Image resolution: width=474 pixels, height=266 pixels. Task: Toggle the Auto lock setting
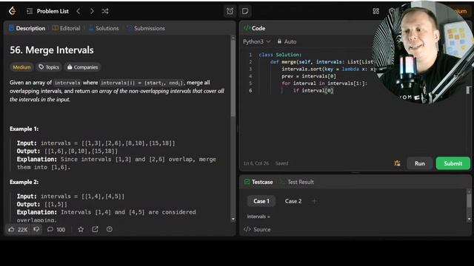tap(287, 41)
